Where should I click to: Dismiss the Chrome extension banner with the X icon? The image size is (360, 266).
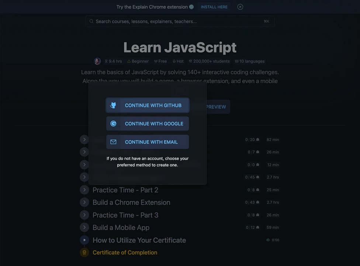240,7
